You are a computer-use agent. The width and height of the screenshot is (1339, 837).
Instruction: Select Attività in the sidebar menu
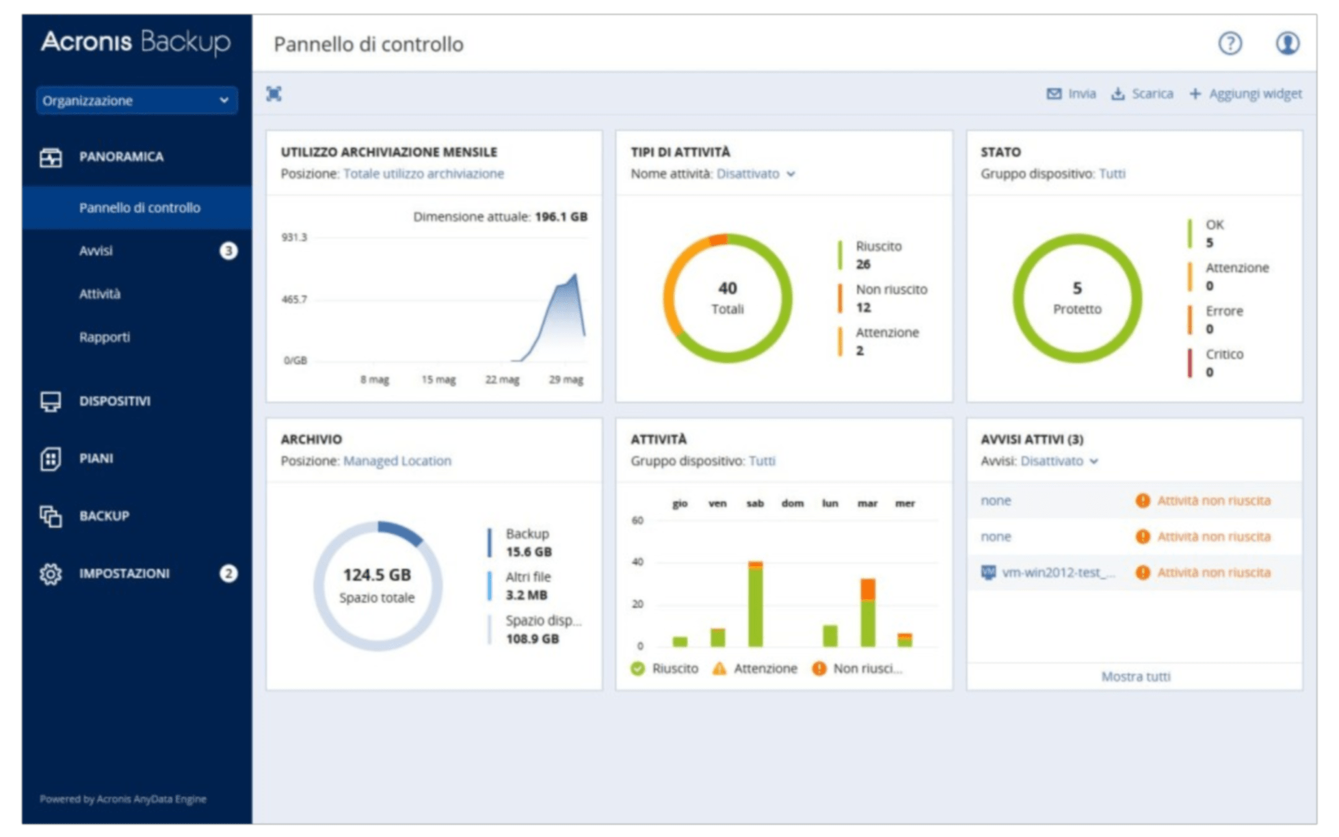tap(100, 294)
